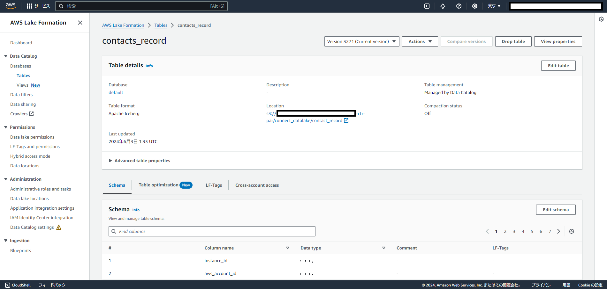
Task: Click the Schema Info link
Action: (x=136, y=210)
